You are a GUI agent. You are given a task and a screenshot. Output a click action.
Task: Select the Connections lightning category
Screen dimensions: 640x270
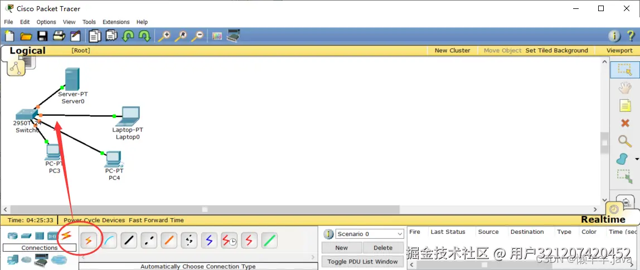66,235
